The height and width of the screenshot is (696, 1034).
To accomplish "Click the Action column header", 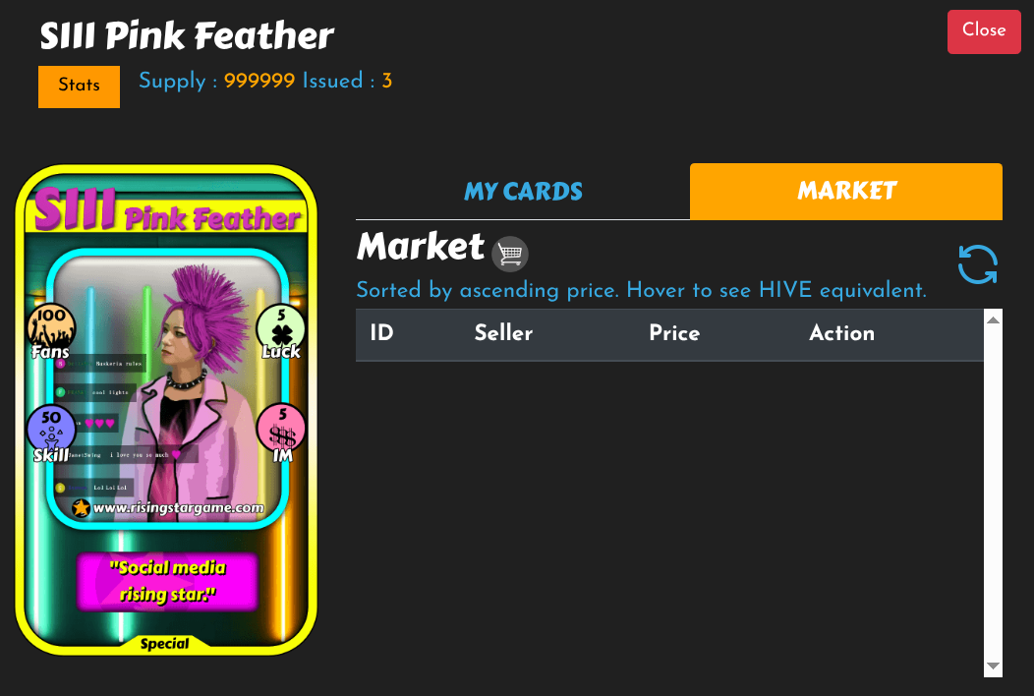I will coord(842,333).
